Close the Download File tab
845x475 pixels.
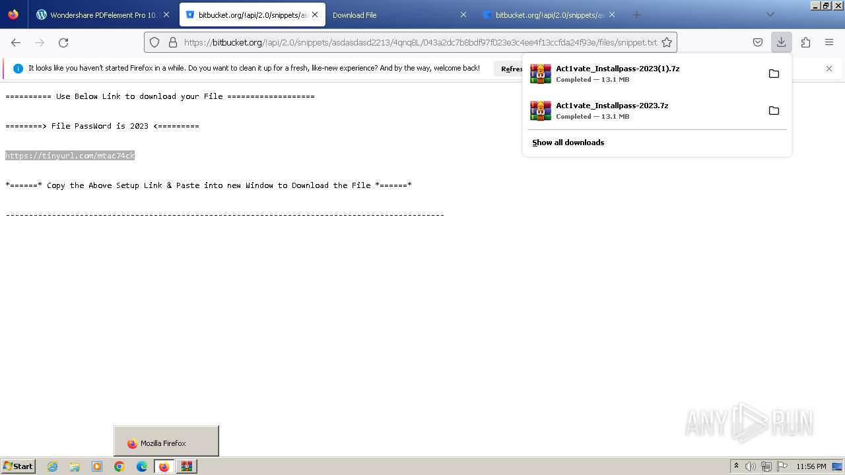click(x=463, y=15)
